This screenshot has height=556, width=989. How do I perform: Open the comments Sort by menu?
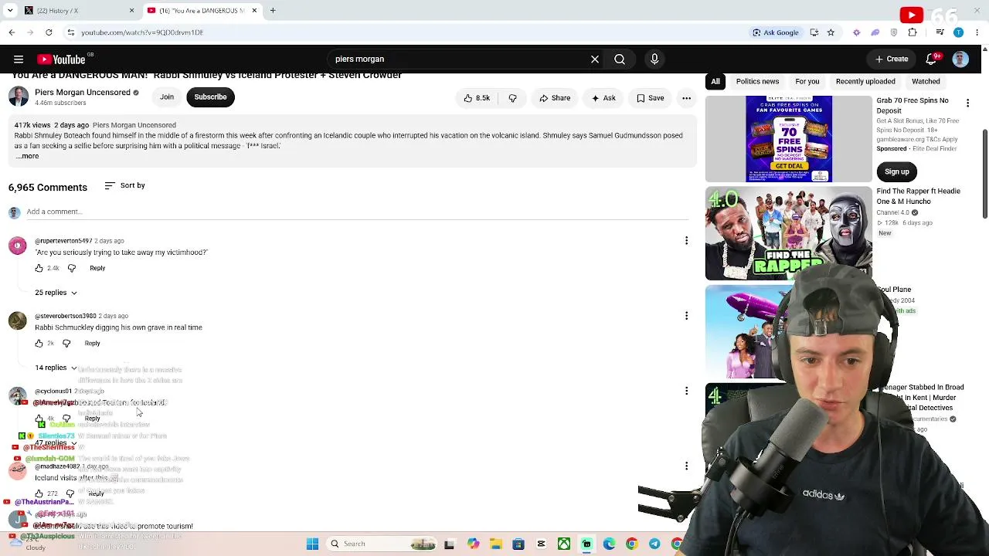click(125, 185)
